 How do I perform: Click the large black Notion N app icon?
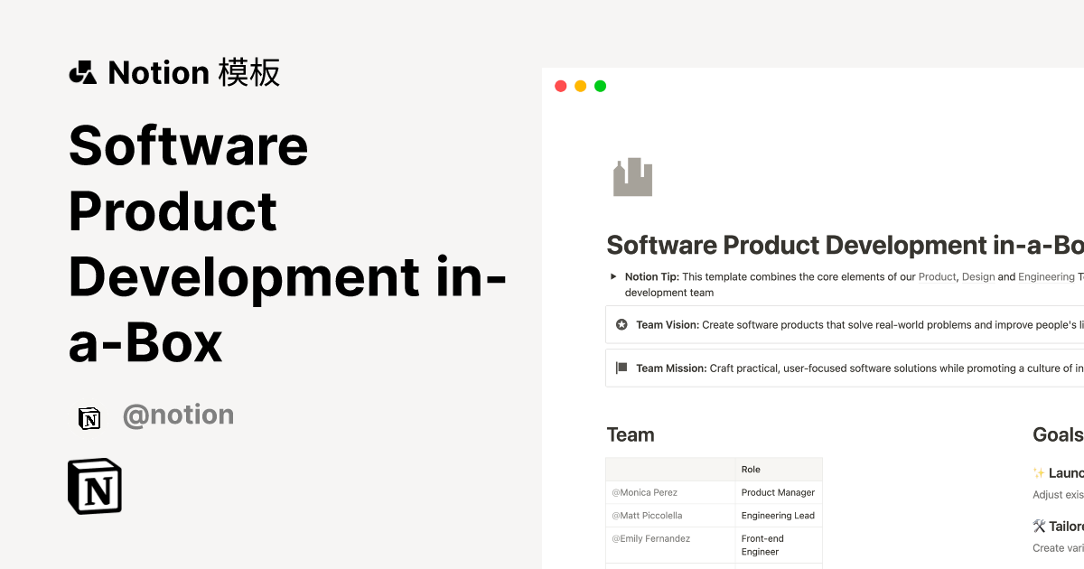pyautogui.click(x=95, y=486)
